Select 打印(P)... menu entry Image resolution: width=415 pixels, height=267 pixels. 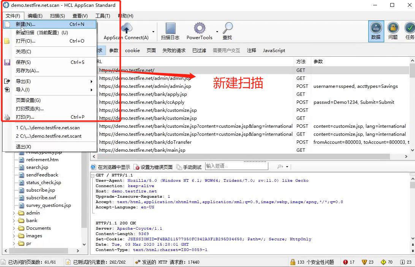[50, 117]
